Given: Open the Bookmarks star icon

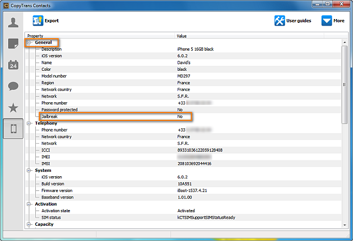Looking at the screenshot, I should coord(13,108).
